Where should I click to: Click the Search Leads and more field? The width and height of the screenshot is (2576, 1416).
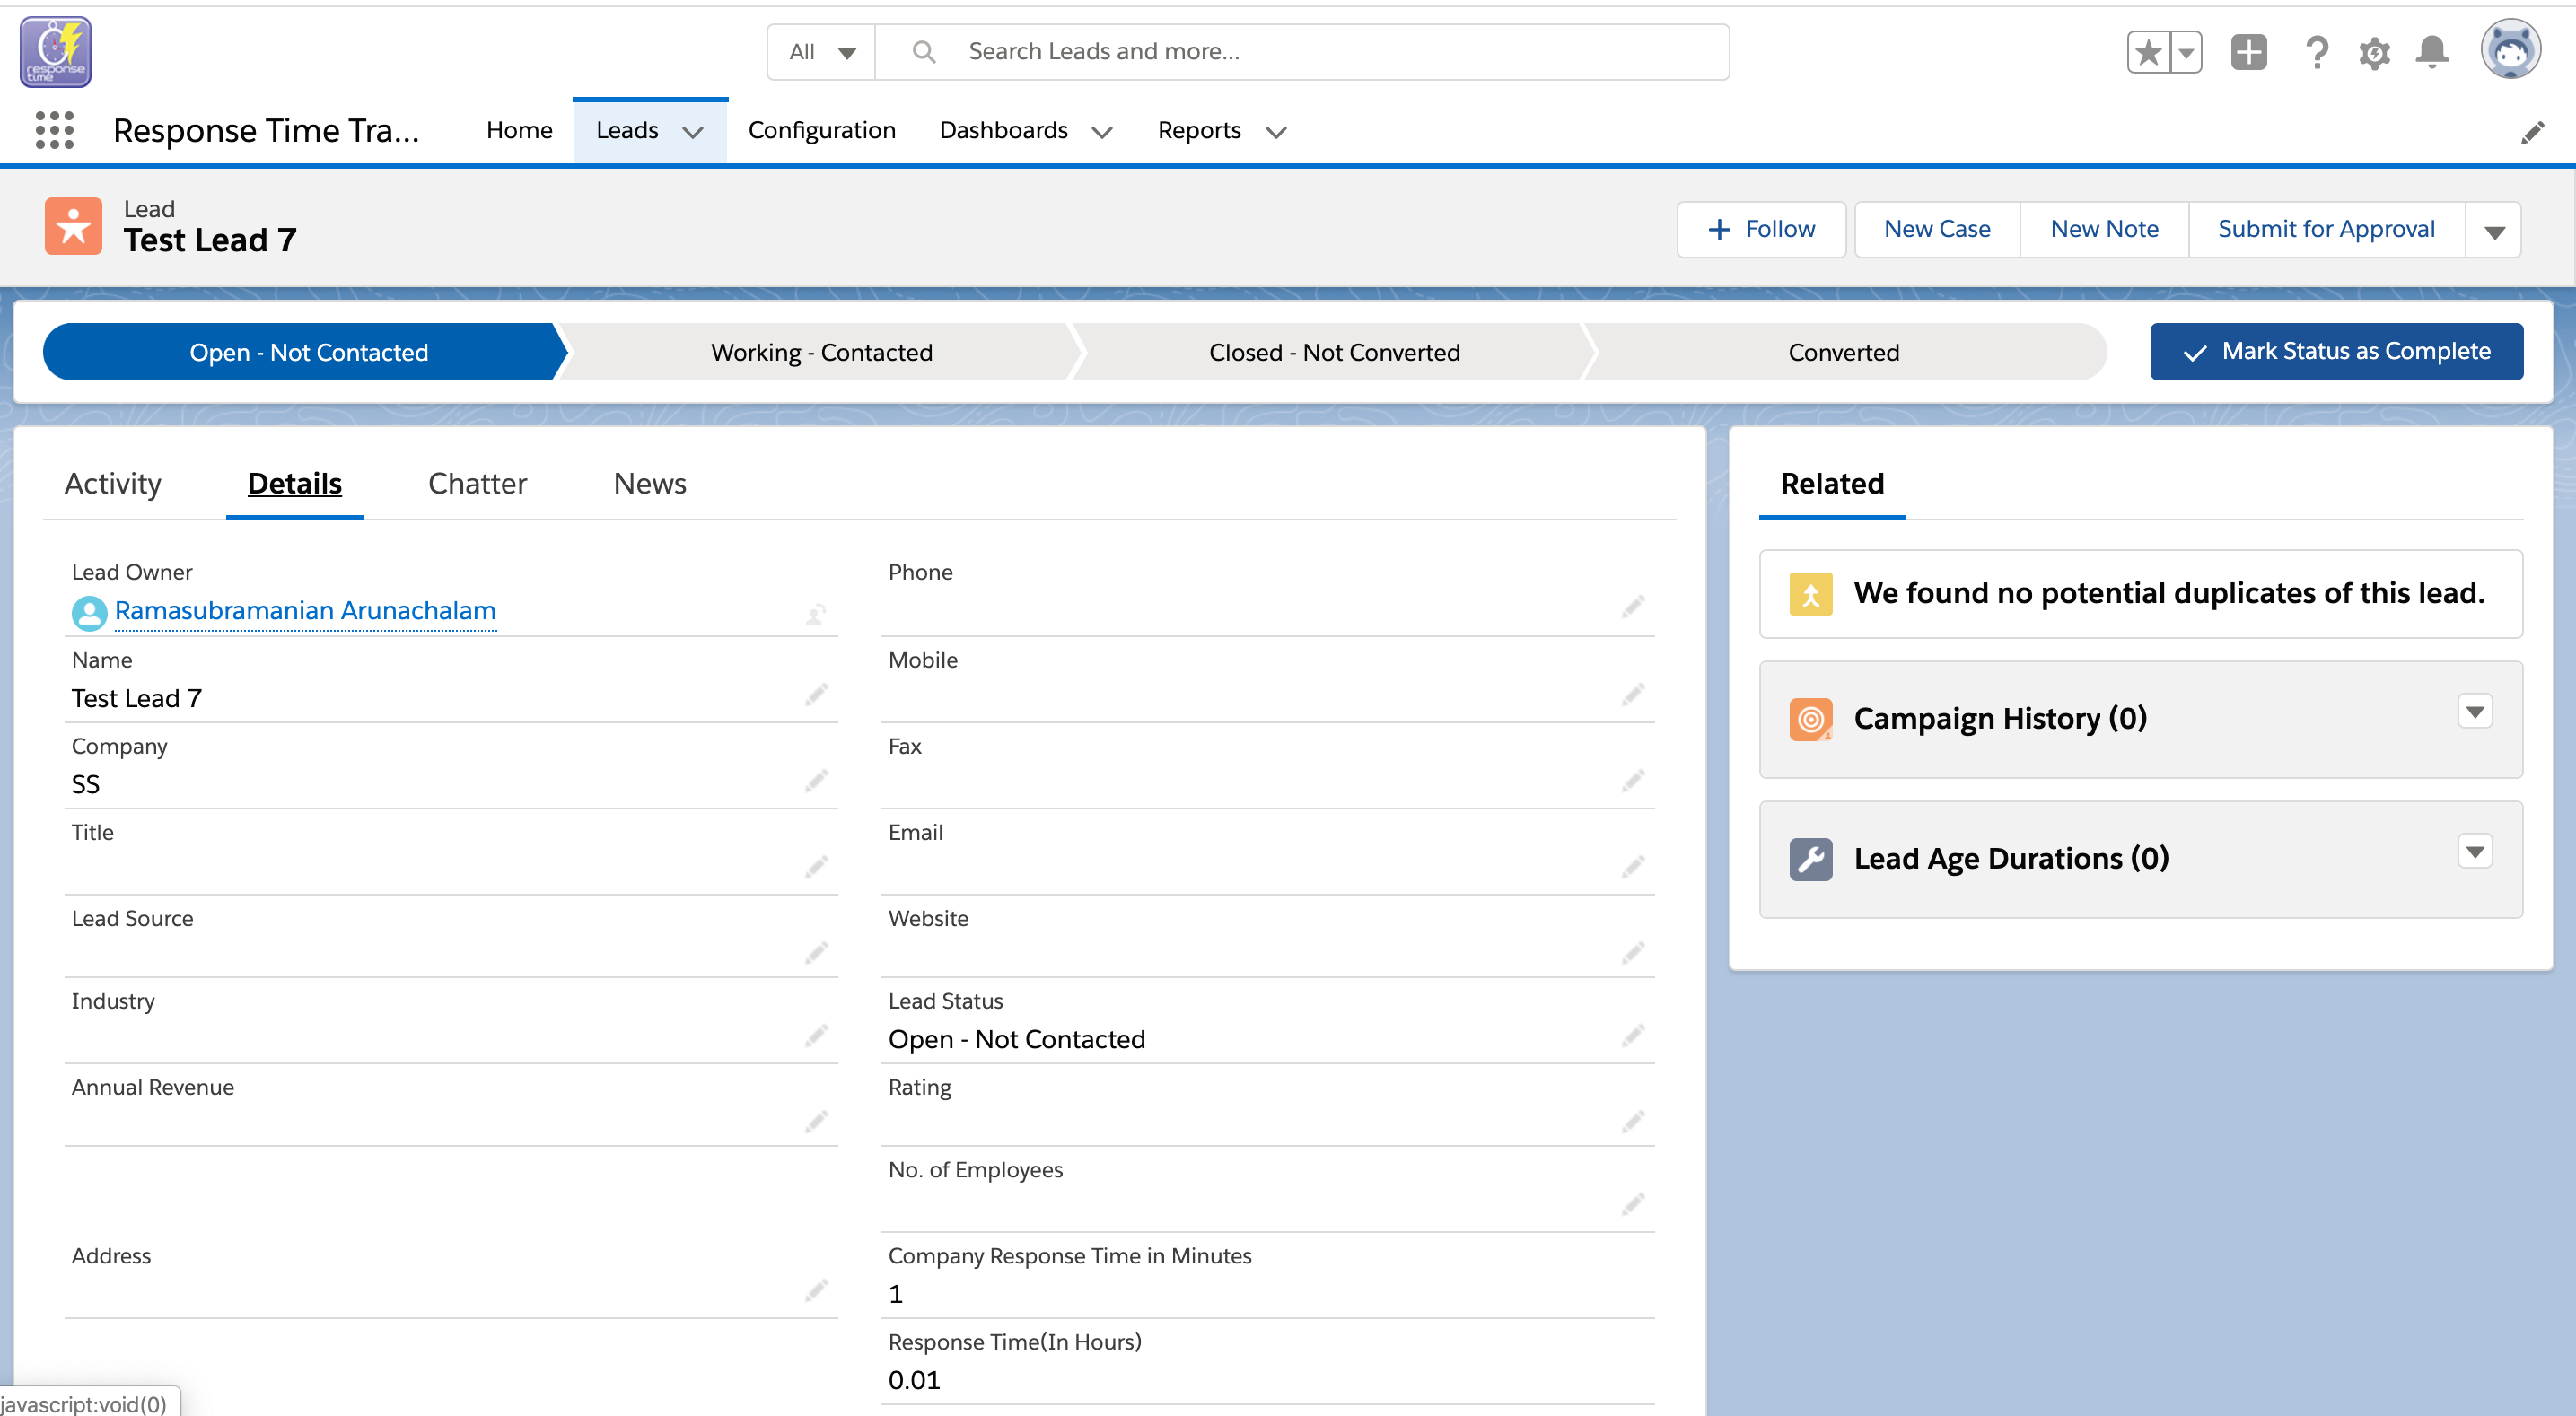[x=1300, y=52]
